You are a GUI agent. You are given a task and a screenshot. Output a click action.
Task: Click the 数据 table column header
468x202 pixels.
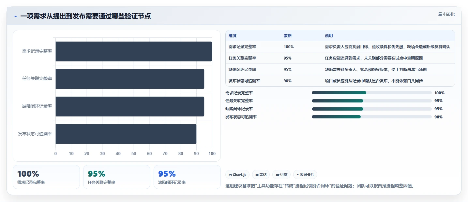288,35
